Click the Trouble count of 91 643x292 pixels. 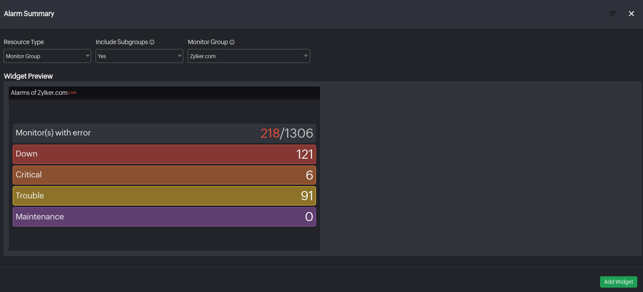click(307, 196)
